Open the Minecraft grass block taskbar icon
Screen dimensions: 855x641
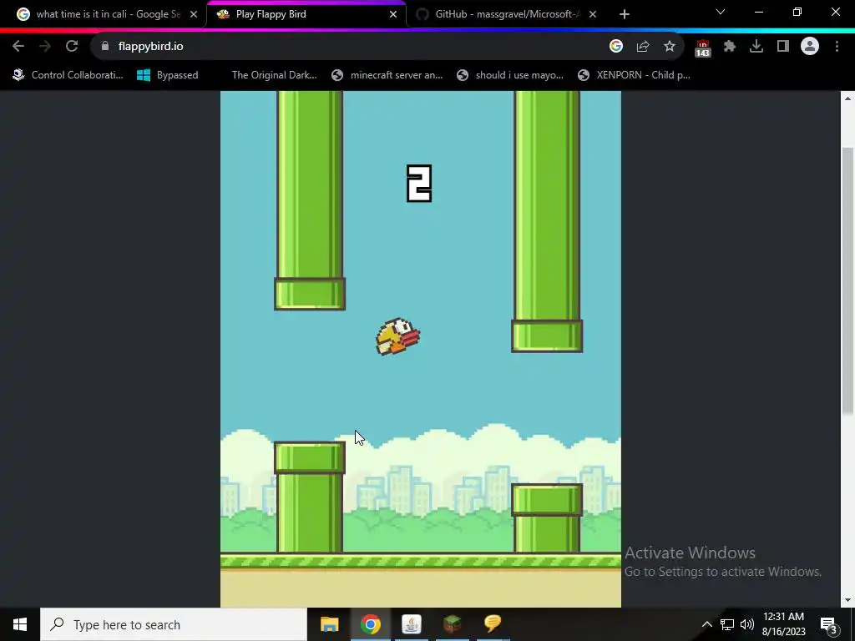pos(452,624)
